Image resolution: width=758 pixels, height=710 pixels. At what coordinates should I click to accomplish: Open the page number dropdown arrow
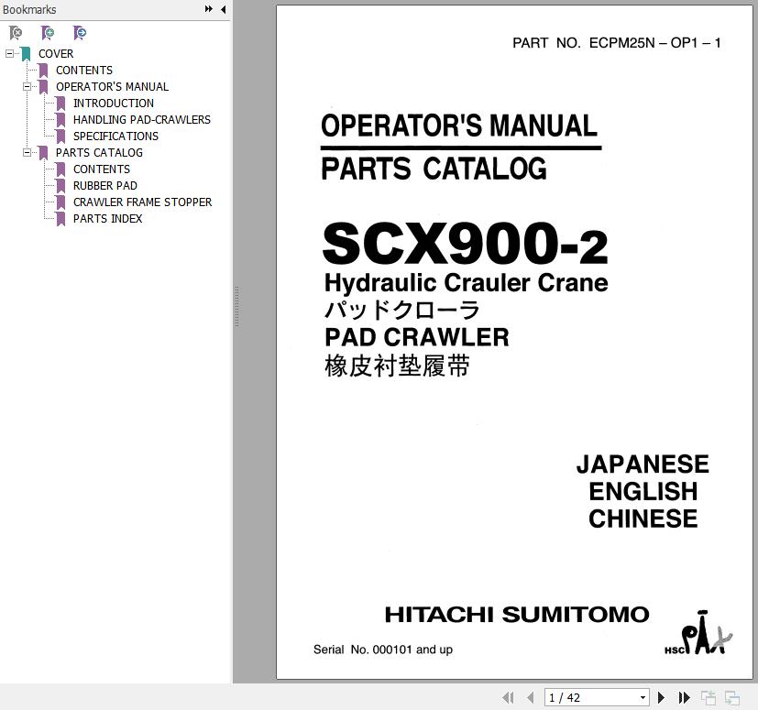pos(643,697)
